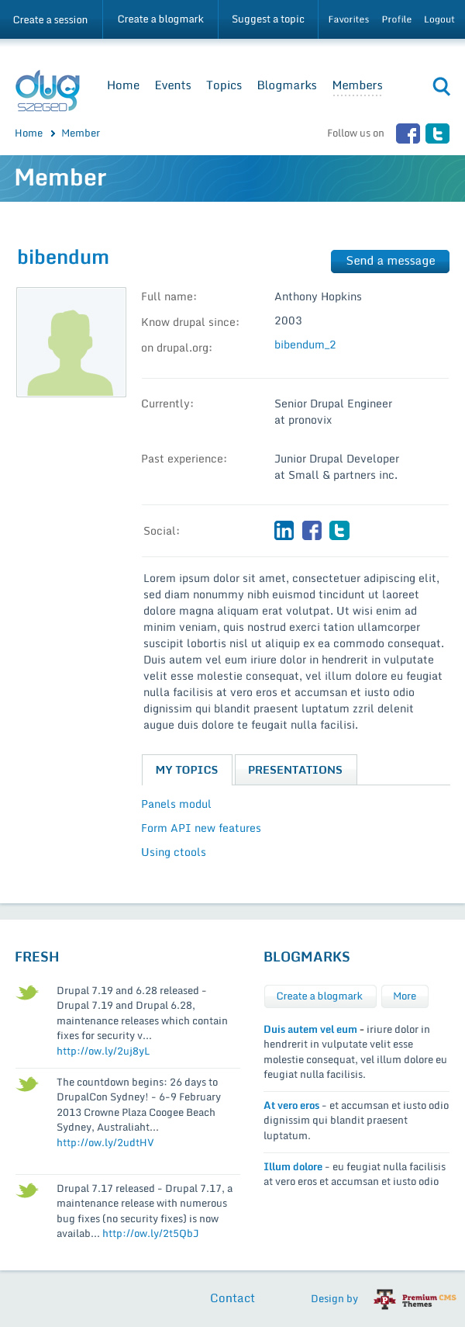Open the Illum dolore blogmark
This screenshot has height=1327, width=465.
293,1167
